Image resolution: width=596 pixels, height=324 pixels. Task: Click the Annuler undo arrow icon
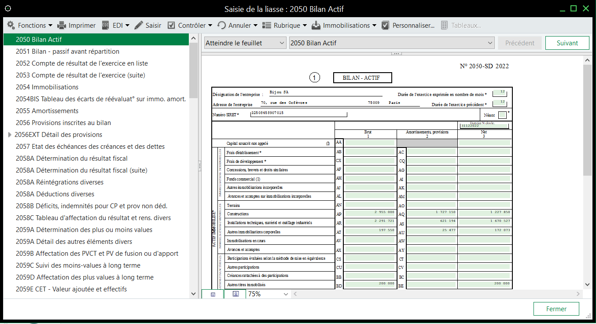[222, 26]
